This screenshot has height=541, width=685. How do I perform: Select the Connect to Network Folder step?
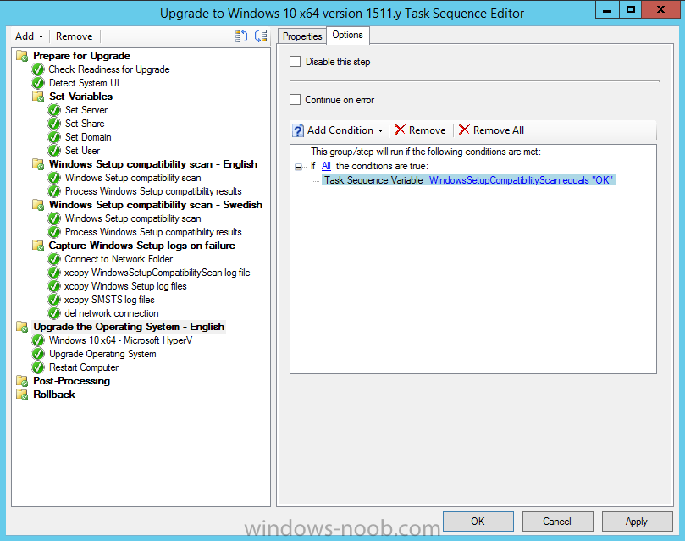pyautogui.click(x=119, y=259)
